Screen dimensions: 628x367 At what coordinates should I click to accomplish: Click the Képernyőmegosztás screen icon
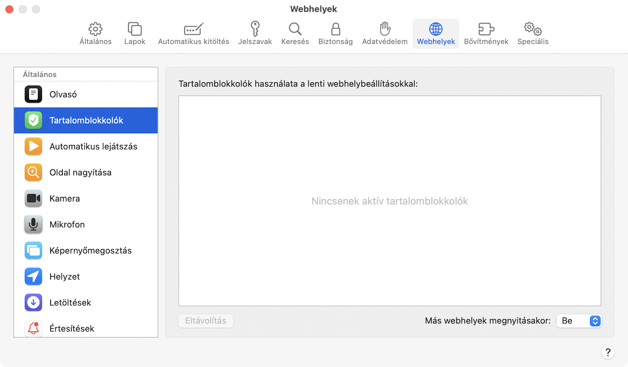pos(33,251)
